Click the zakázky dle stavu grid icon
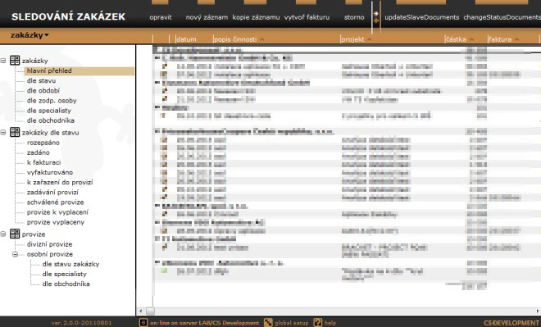Viewport: 541px width, 327px height. click(x=15, y=132)
